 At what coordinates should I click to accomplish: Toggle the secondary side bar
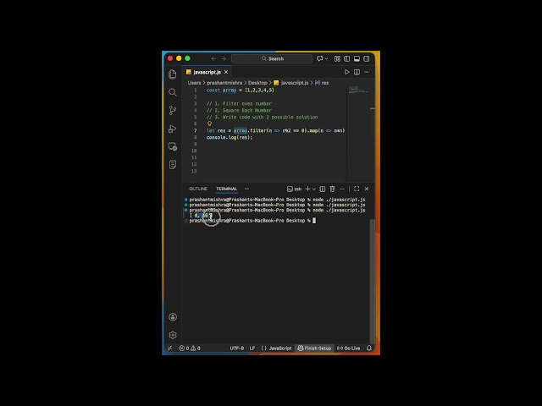tap(367, 58)
